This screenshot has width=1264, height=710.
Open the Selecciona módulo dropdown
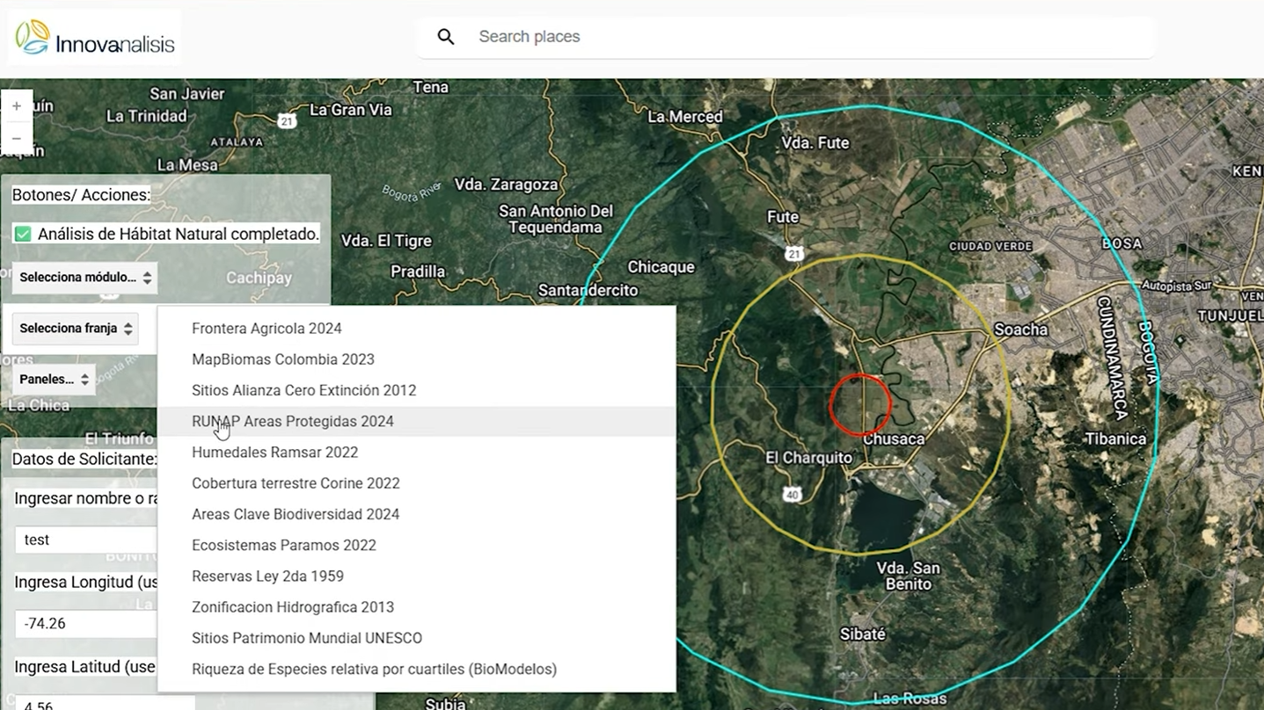(x=84, y=278)
